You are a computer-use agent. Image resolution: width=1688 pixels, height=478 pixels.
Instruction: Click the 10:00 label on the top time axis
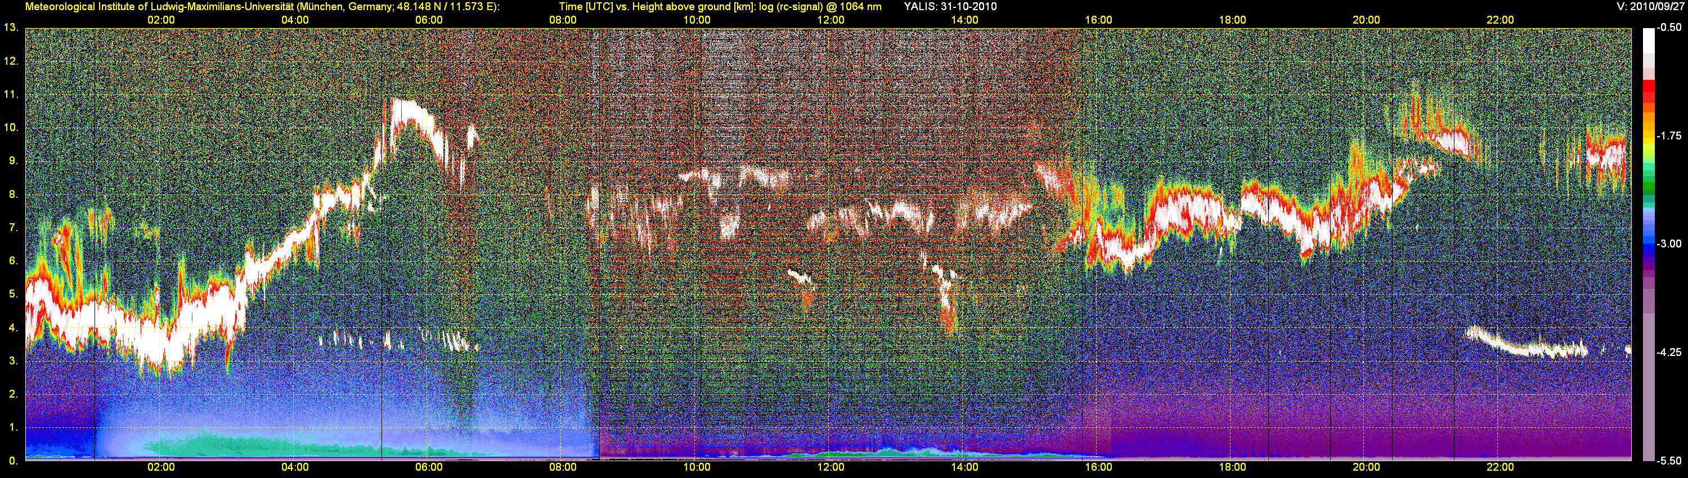pos(697,20)
